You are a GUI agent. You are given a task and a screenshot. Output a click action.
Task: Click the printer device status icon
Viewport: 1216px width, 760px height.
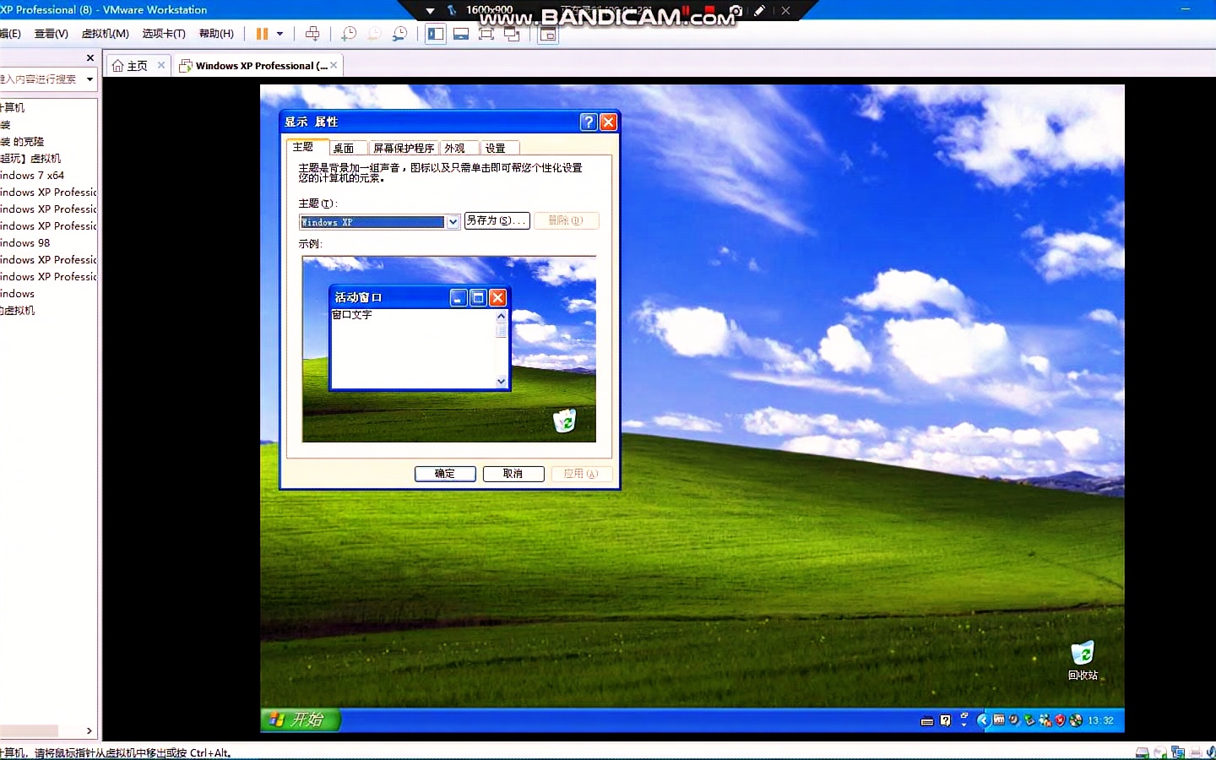(x=1196, y=752)
